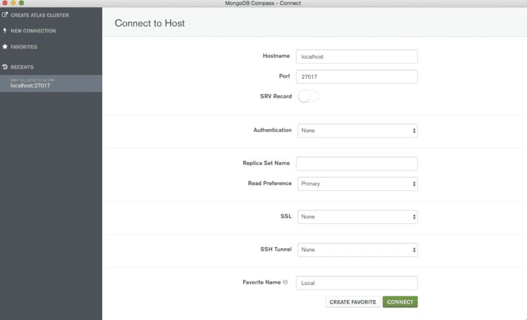Click the Recents history clock icon

point(5,67)
